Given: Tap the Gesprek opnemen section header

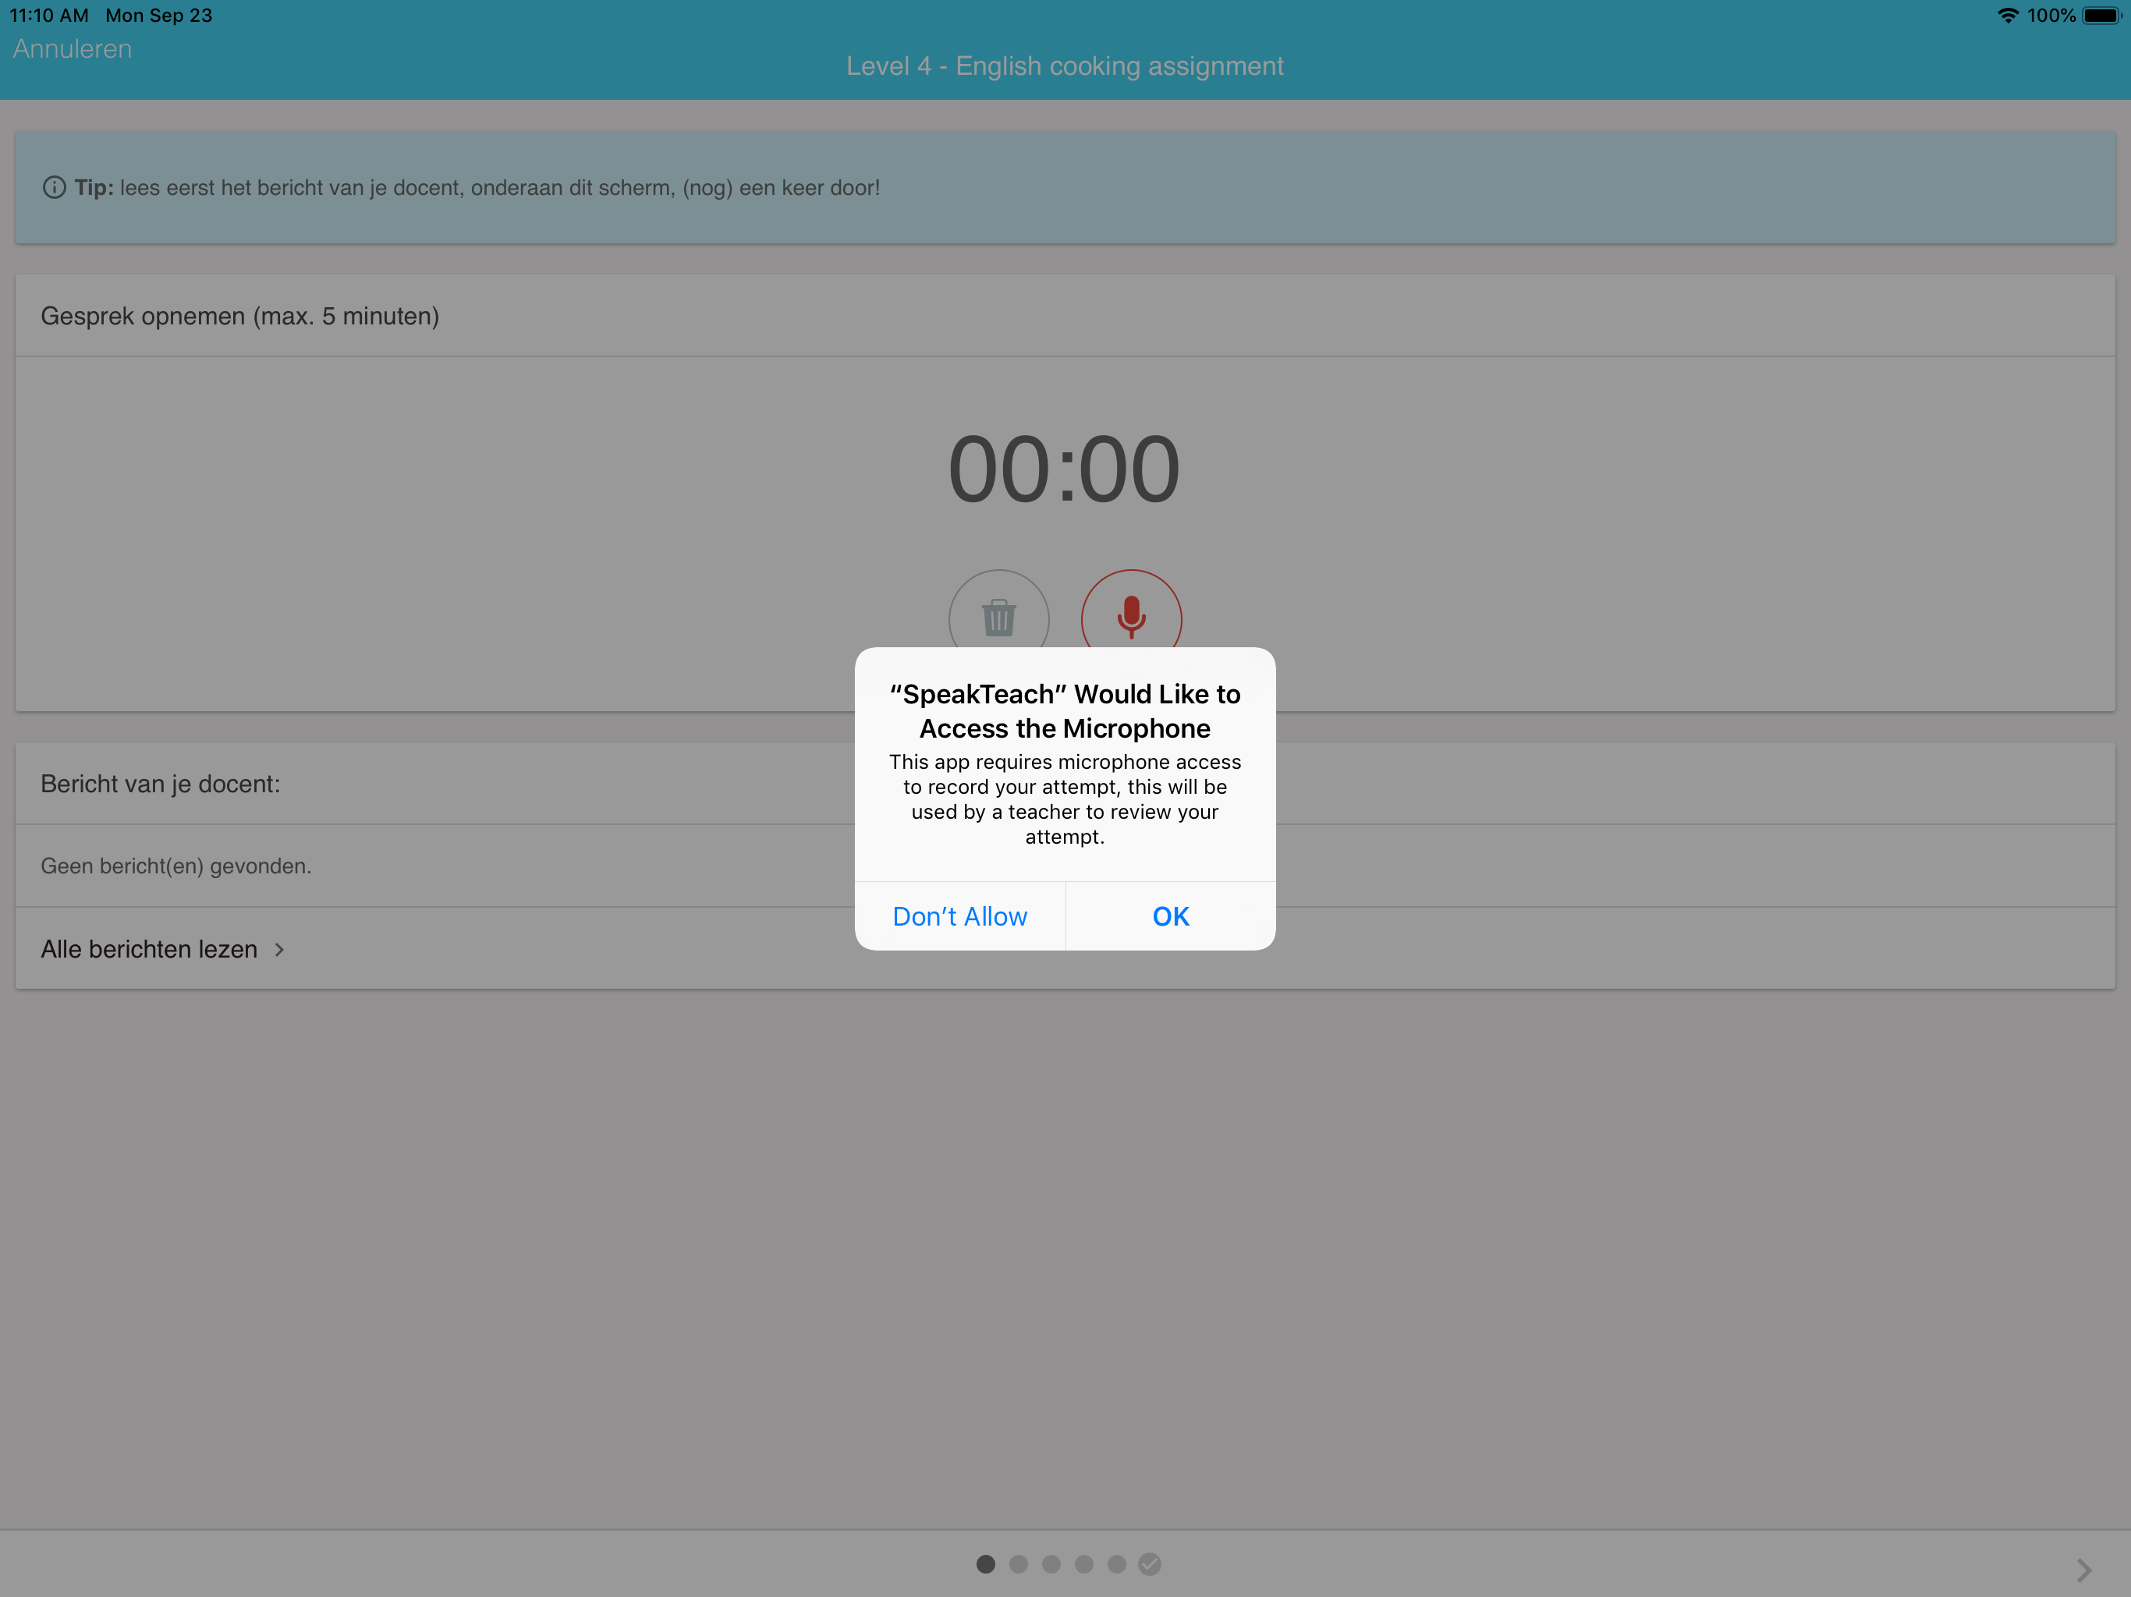Looking at the screenshot, I should click(240, 316).
